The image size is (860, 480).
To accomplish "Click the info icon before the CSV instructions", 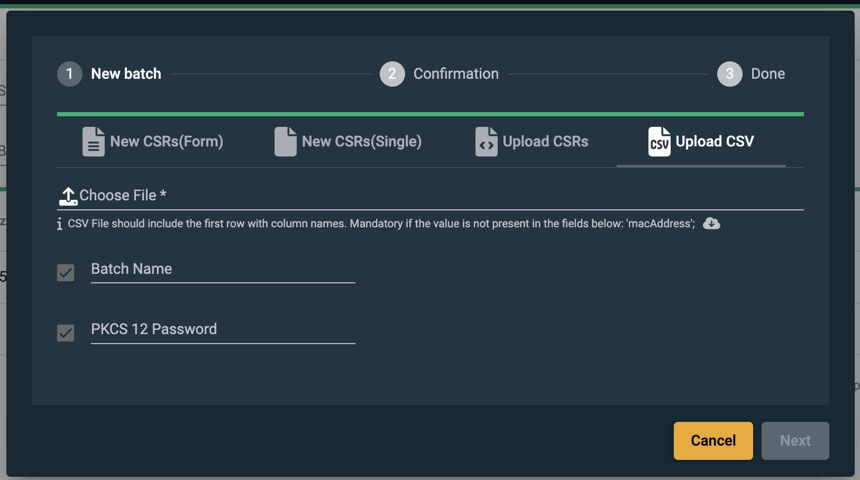I will [59, 223].
